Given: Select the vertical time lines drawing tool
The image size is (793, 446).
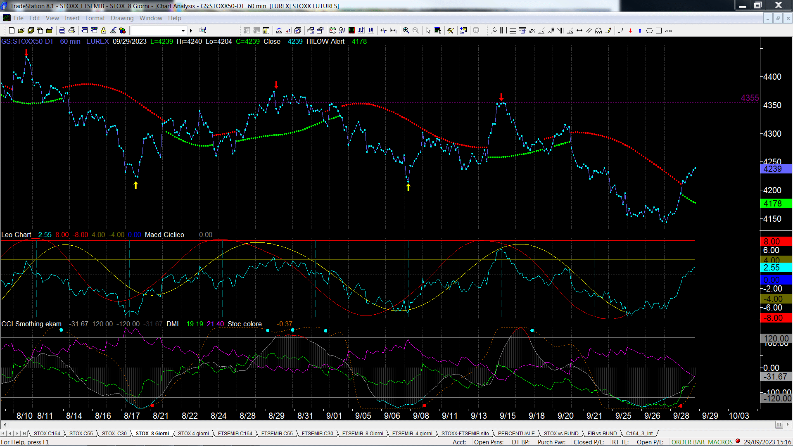Looking at the screenshot, I should [503, 31].
